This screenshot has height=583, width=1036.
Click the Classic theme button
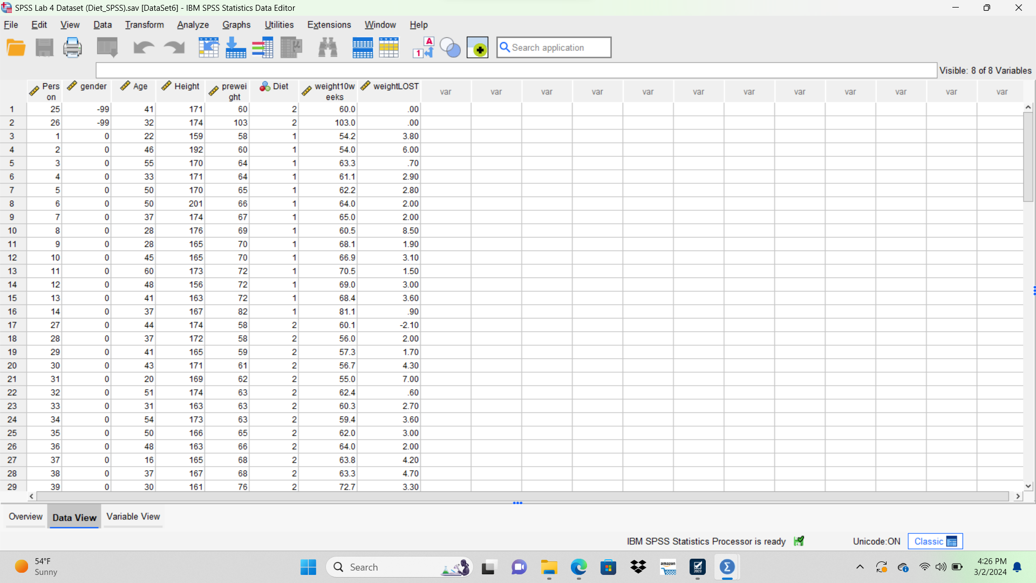point(935,541)
